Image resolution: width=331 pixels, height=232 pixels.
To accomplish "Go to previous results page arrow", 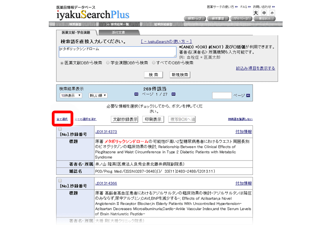I will [136, 94].
